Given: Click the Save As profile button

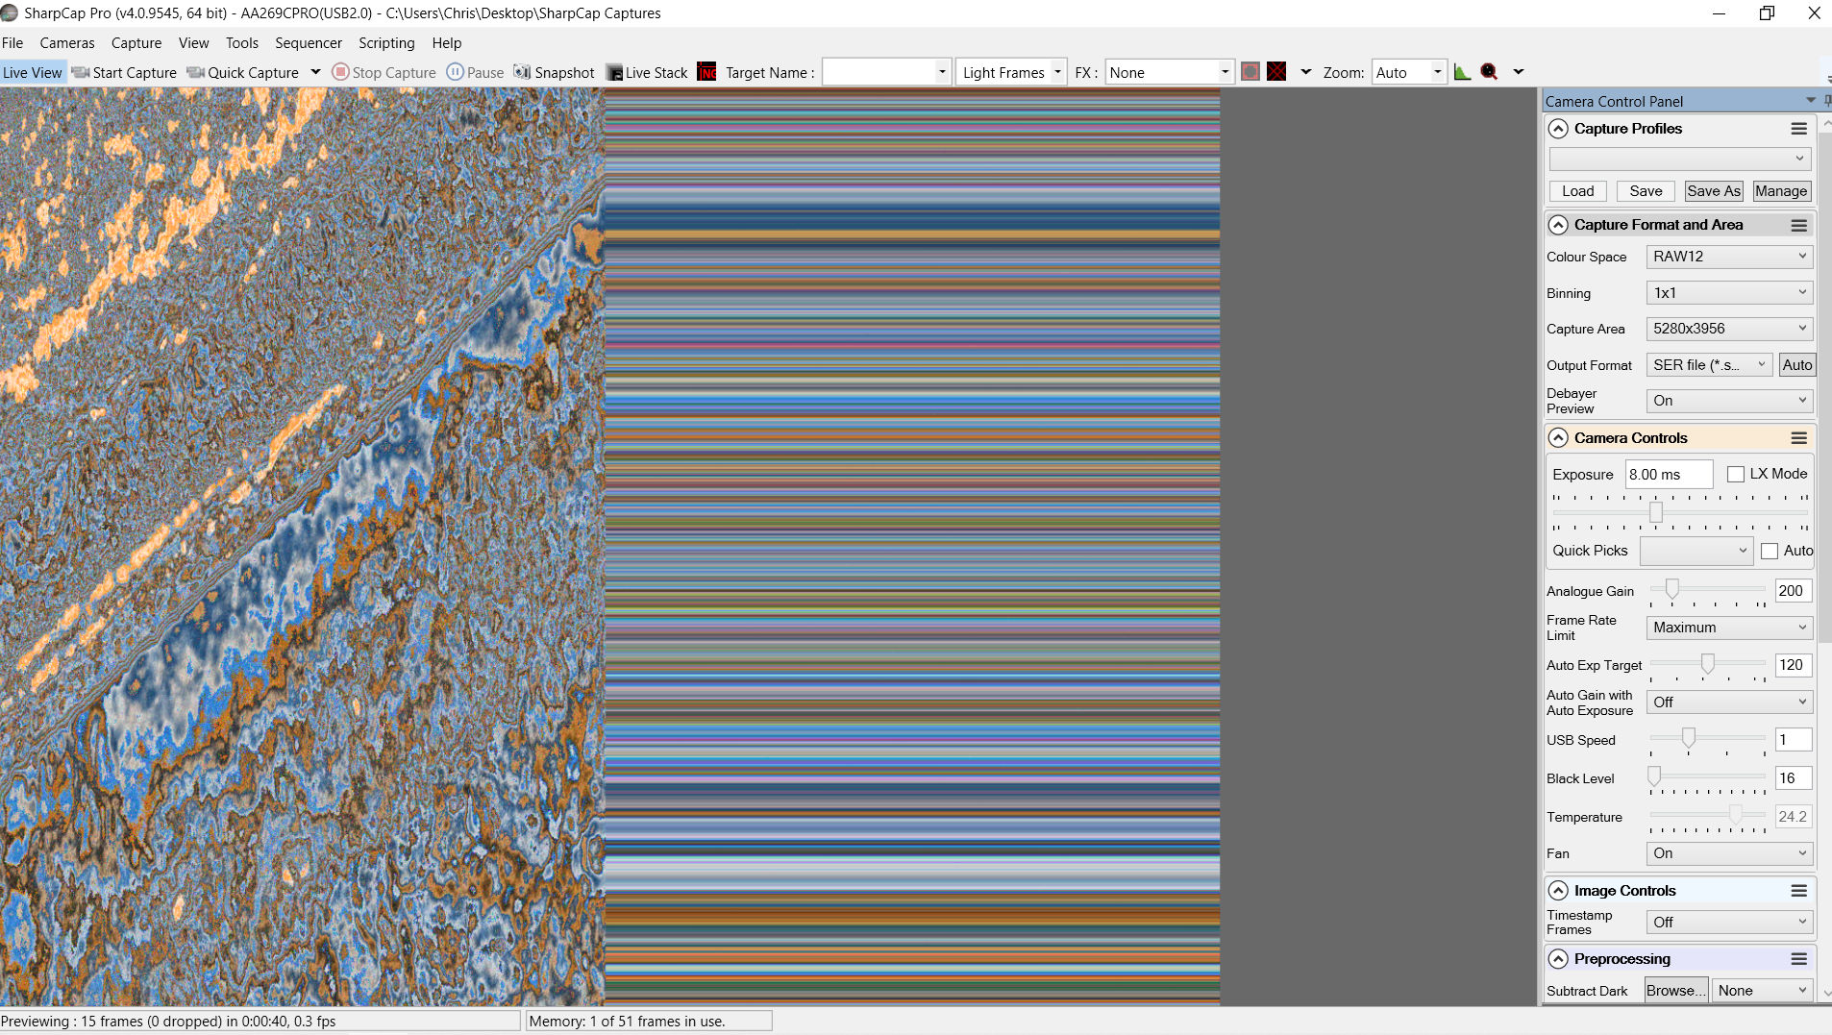Looking at the screenshot, I should 1714,191.
